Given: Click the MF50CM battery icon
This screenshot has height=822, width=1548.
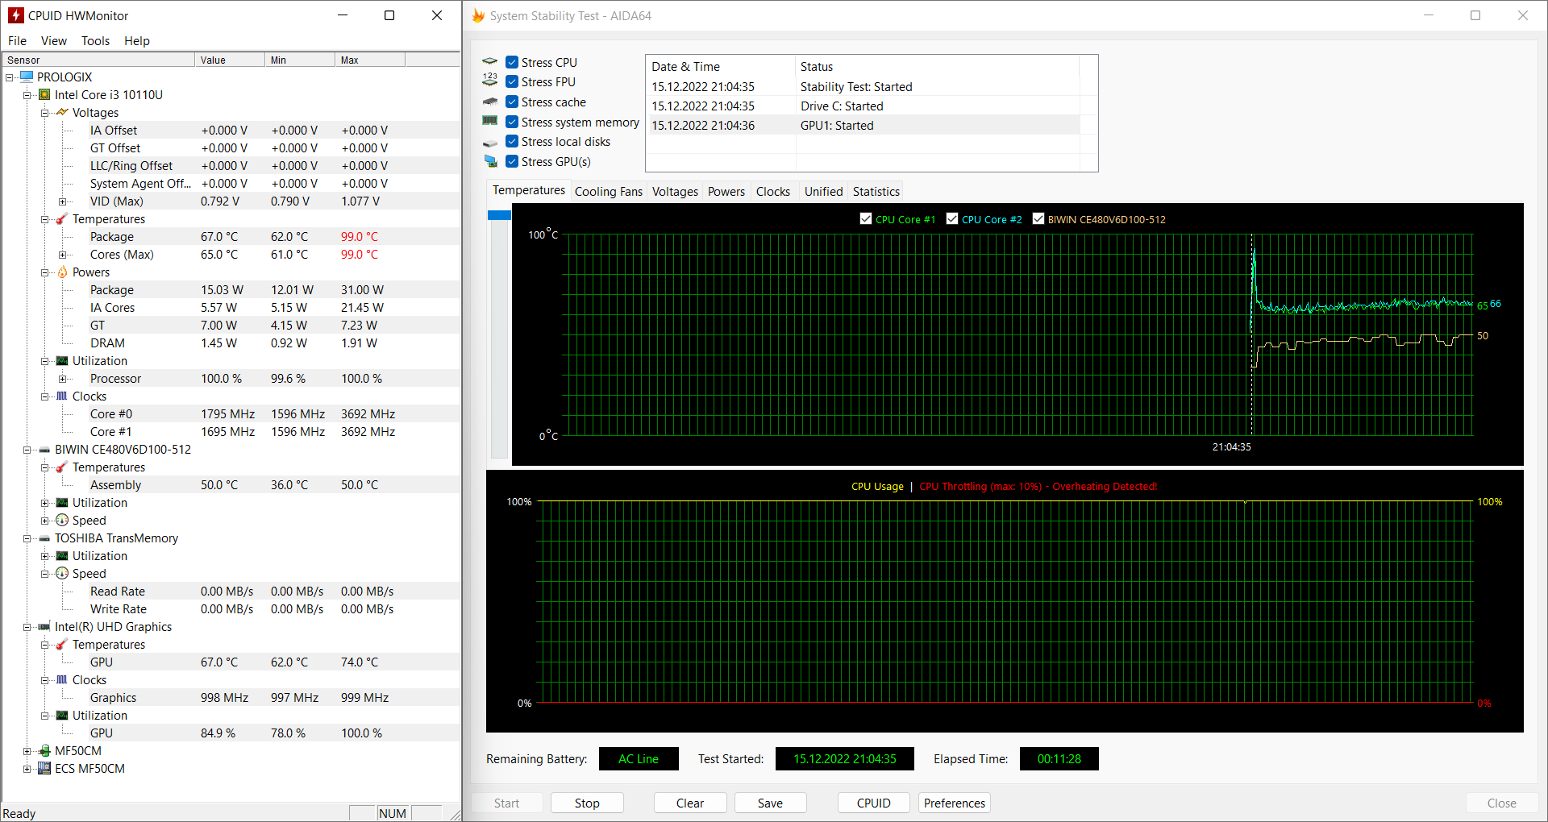Looking at the screenshot, I should point(45,750).
